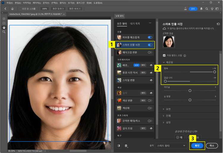Click the back arrow in options bar
The width and height of the screenshot is (223, 153).
tap(5, 9)
